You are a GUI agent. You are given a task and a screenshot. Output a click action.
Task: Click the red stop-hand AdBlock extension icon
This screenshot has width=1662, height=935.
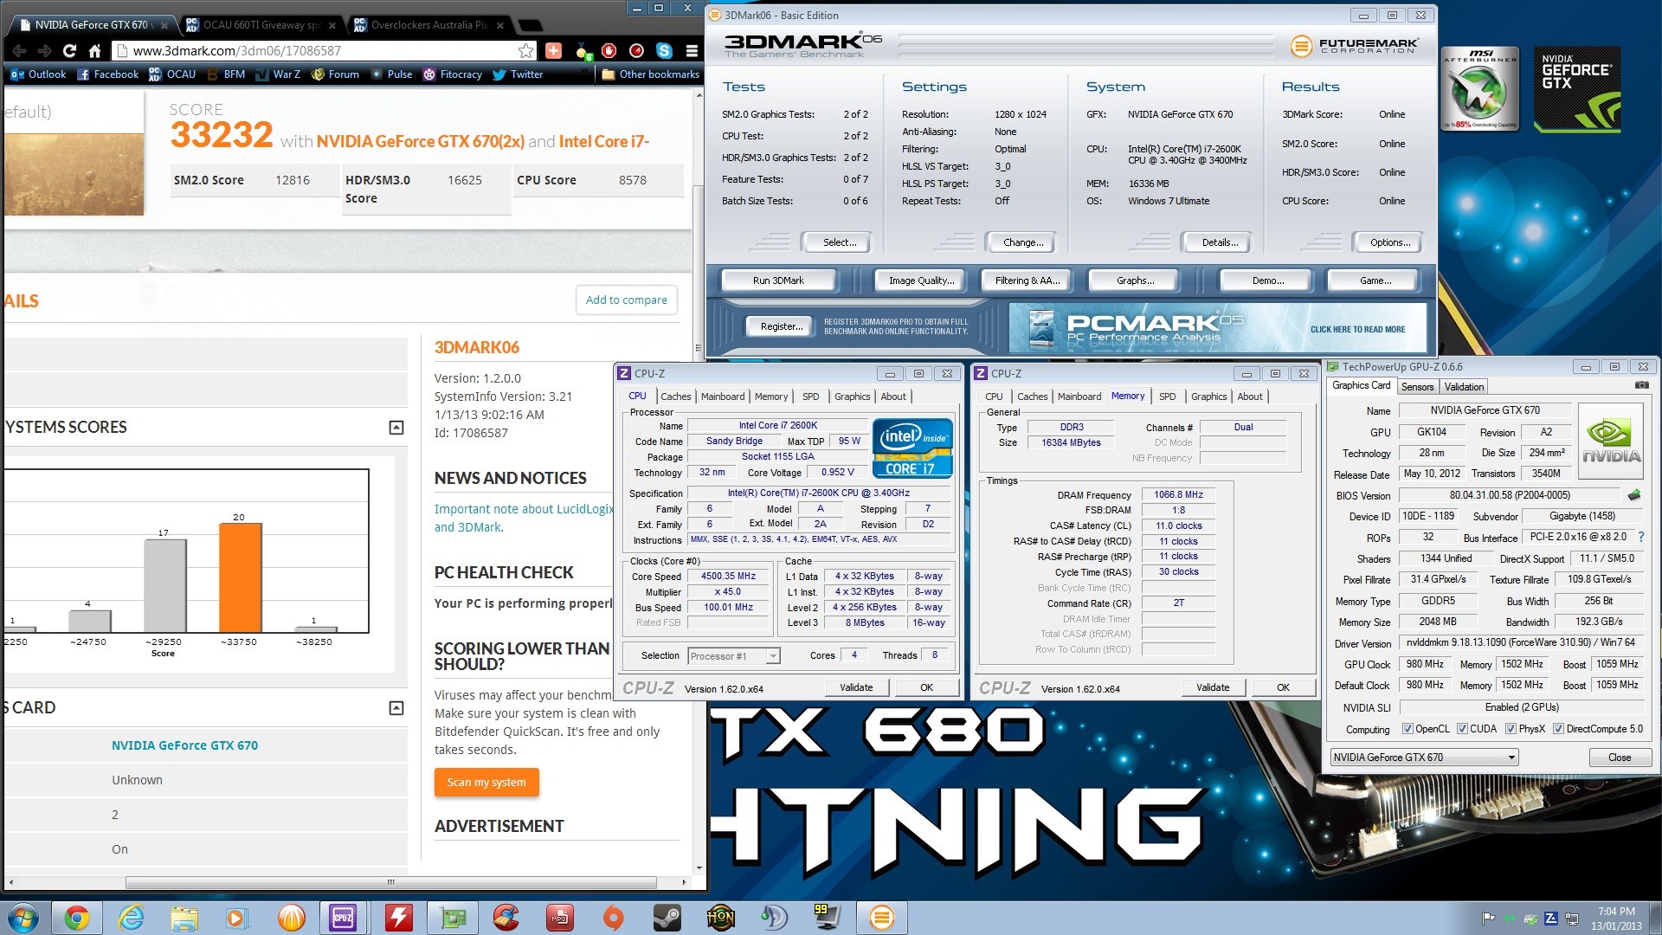tap(609, 51)
